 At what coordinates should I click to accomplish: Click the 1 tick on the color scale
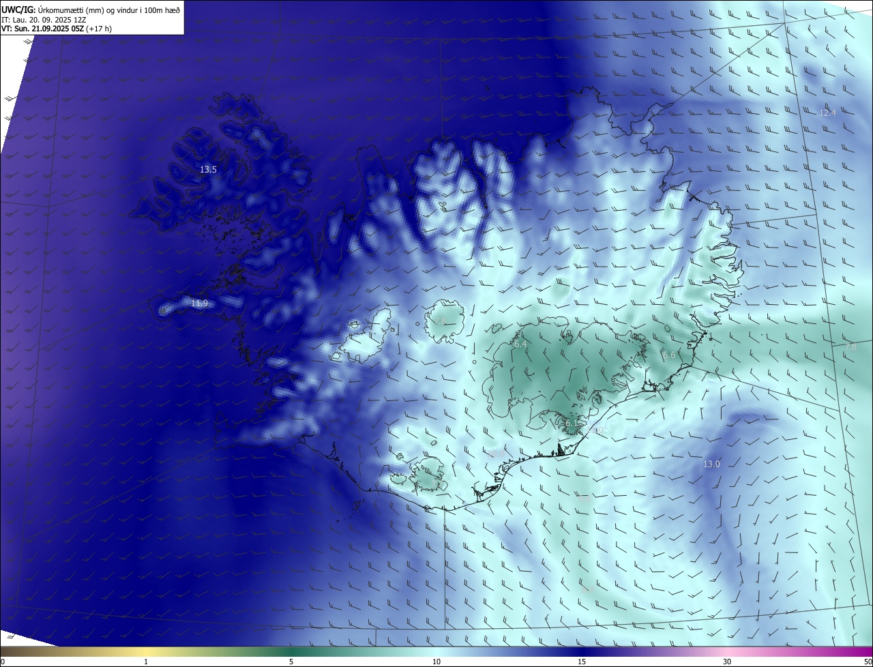click(x=146, y=662)
